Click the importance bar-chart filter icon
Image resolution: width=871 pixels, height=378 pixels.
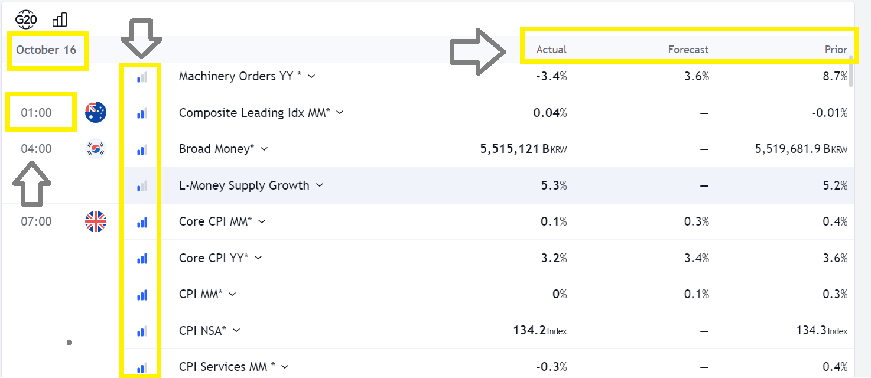(60, 20)
